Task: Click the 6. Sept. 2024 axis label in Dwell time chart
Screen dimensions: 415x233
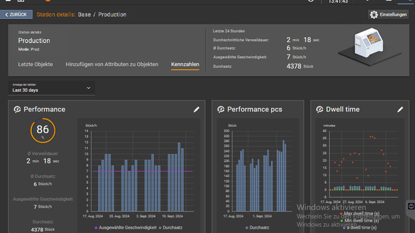Action: pos(375,202)
